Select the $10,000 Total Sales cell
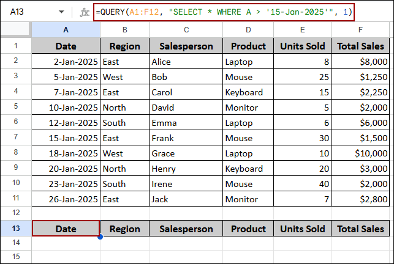 coord(360,153)
